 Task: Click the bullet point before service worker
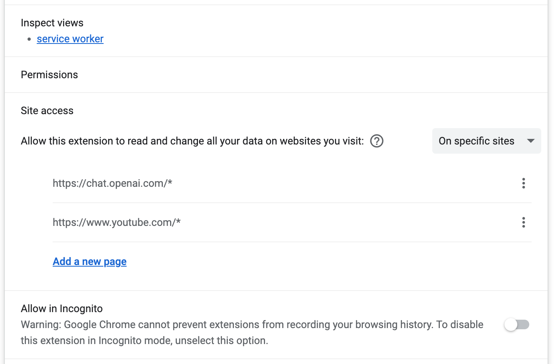click(29, 39)
